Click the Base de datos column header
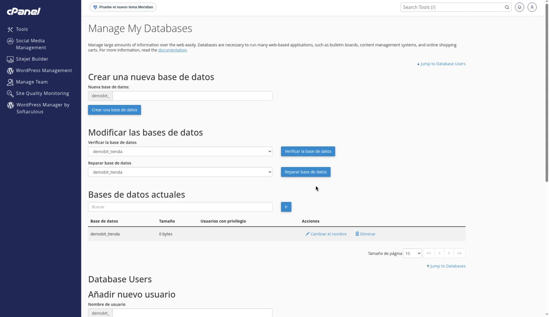This screenshot has height=317, width=549. click(104, 221)
